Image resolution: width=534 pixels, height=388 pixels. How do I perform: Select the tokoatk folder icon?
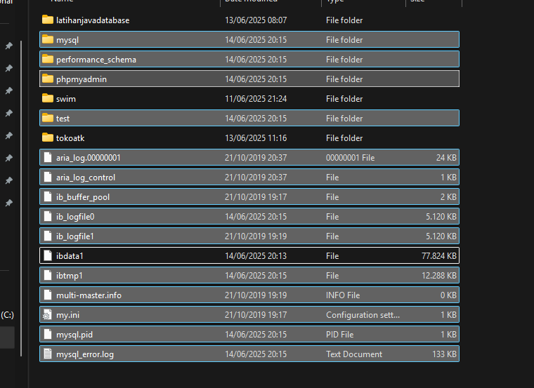(48, 138)
